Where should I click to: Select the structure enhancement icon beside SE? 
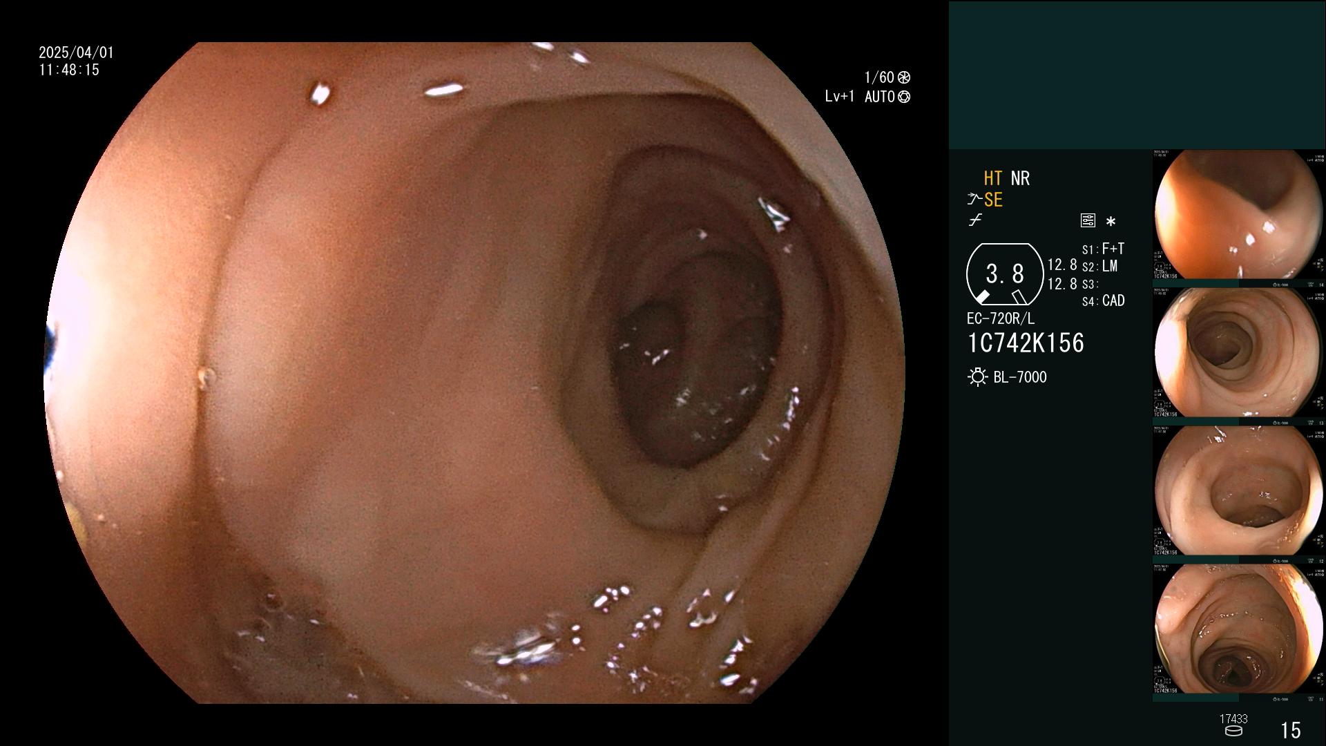[974, 200]
